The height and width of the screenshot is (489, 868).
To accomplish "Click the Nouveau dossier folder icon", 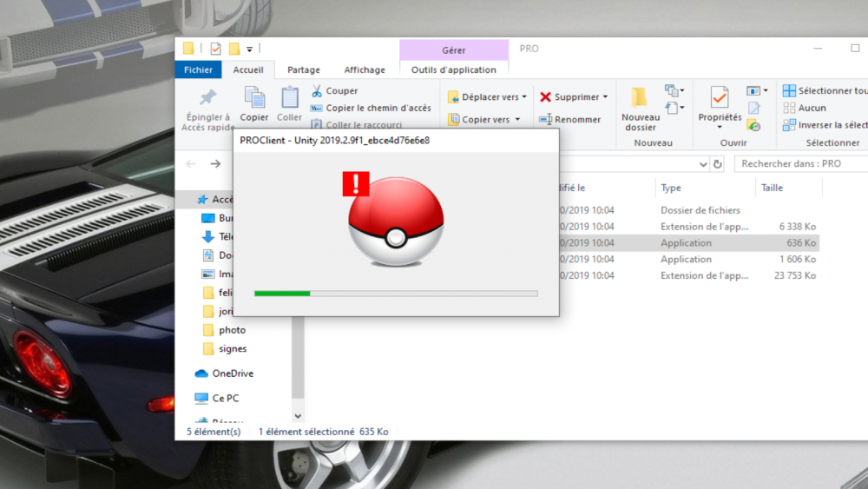I will [x=640, y=97].
